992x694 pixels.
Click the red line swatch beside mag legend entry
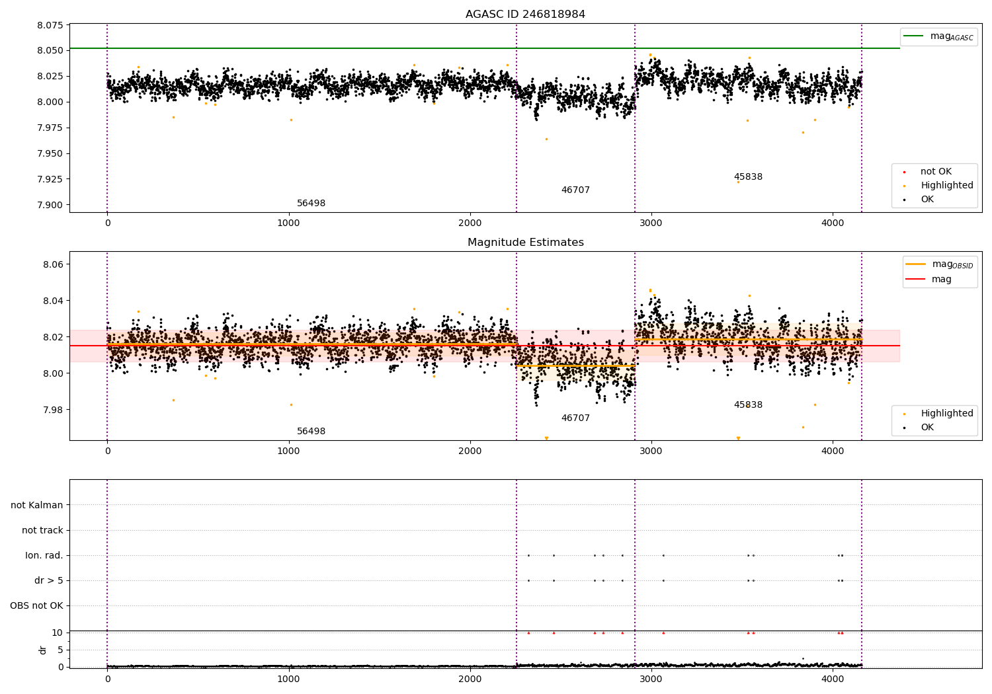tap(915, 280)
